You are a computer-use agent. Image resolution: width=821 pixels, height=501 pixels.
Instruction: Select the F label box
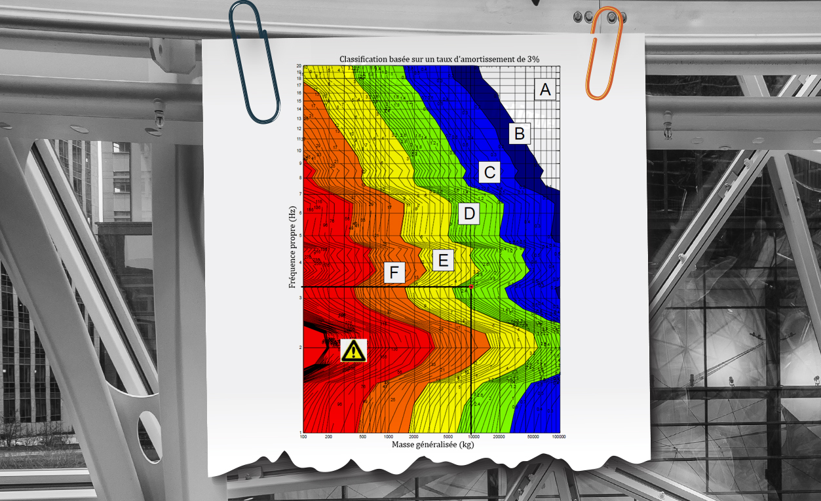coord(394,272)
